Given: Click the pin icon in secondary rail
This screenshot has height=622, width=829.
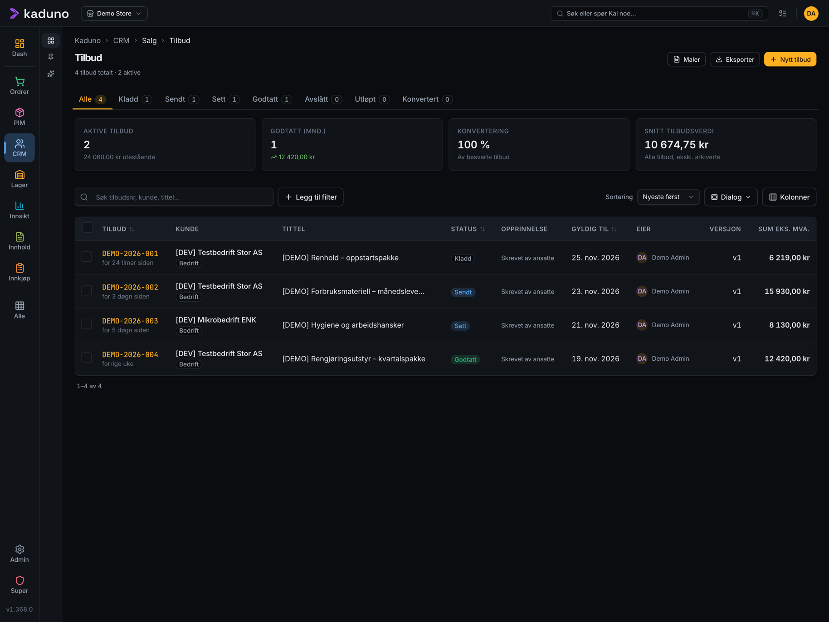Looking at the screenshot, I should click(x=51, y=57).
